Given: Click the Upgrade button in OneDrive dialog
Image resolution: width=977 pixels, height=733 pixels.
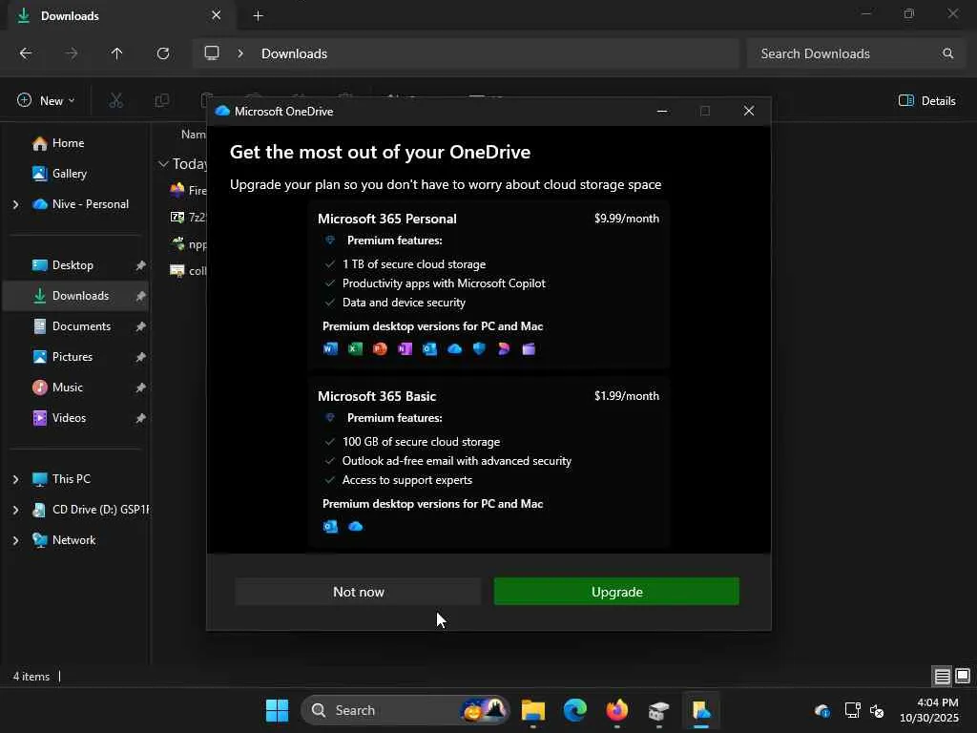Looking at the screenshot, I should (x=616, y=591).
